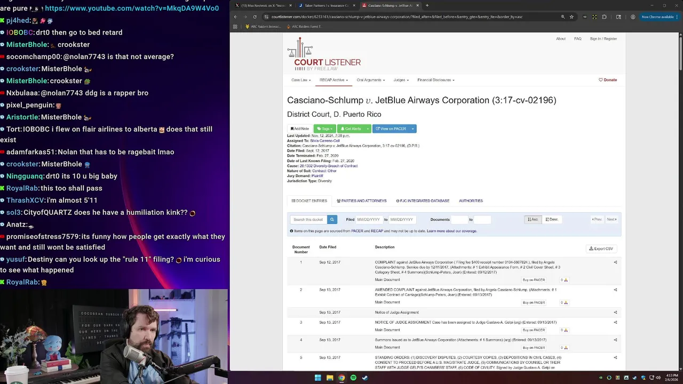683x384 pixels.
Task: Click the Search this docket field
Action: coord(308,219)
